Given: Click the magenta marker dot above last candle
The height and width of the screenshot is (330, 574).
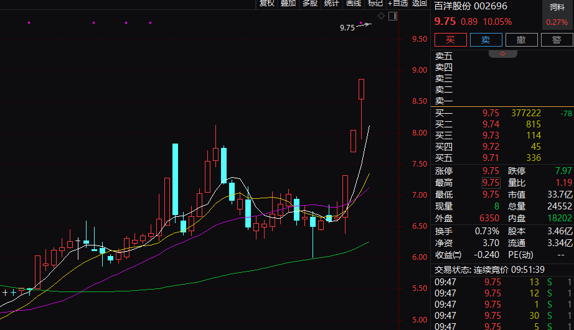Looking at the screenshot, I should (361, 22).
